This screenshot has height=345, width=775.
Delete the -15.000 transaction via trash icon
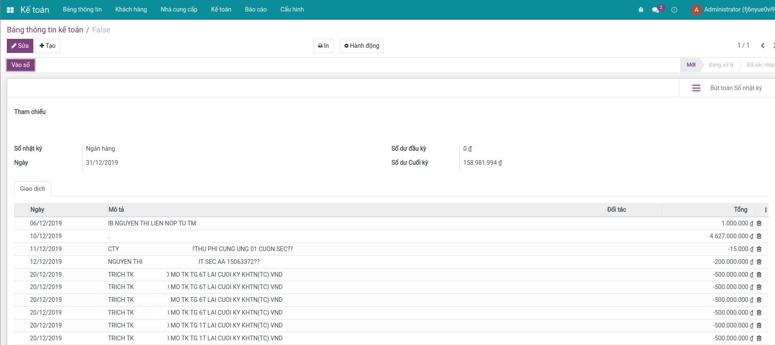click(x=759, y=249)
